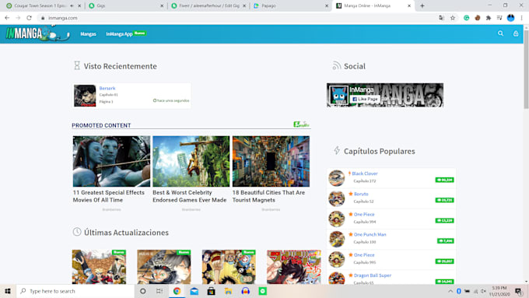The height and width of the screenshot is (298, 529).
Task: Open the Dragon Ball Super chapter
Action: coord(373,275)
